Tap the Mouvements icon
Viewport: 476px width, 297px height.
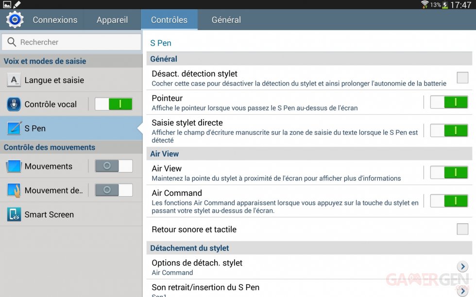pyautogui.click(x=14, y=166)
